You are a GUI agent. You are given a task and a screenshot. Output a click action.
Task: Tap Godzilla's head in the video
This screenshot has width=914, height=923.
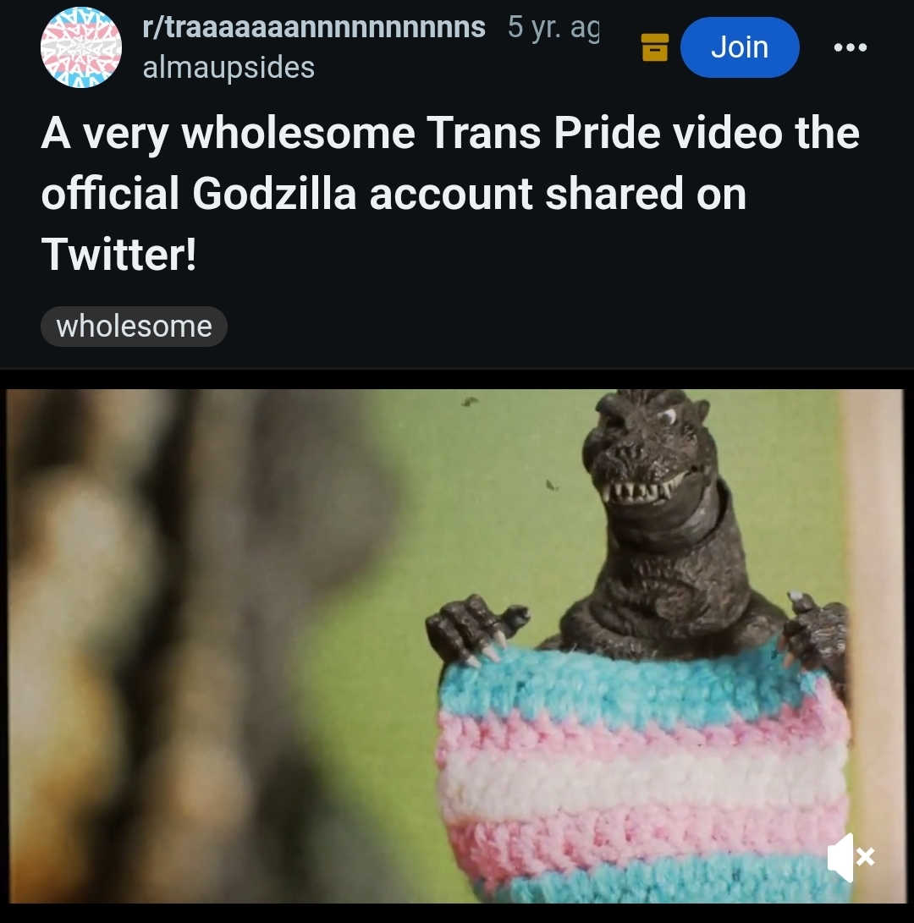point(651,450)
